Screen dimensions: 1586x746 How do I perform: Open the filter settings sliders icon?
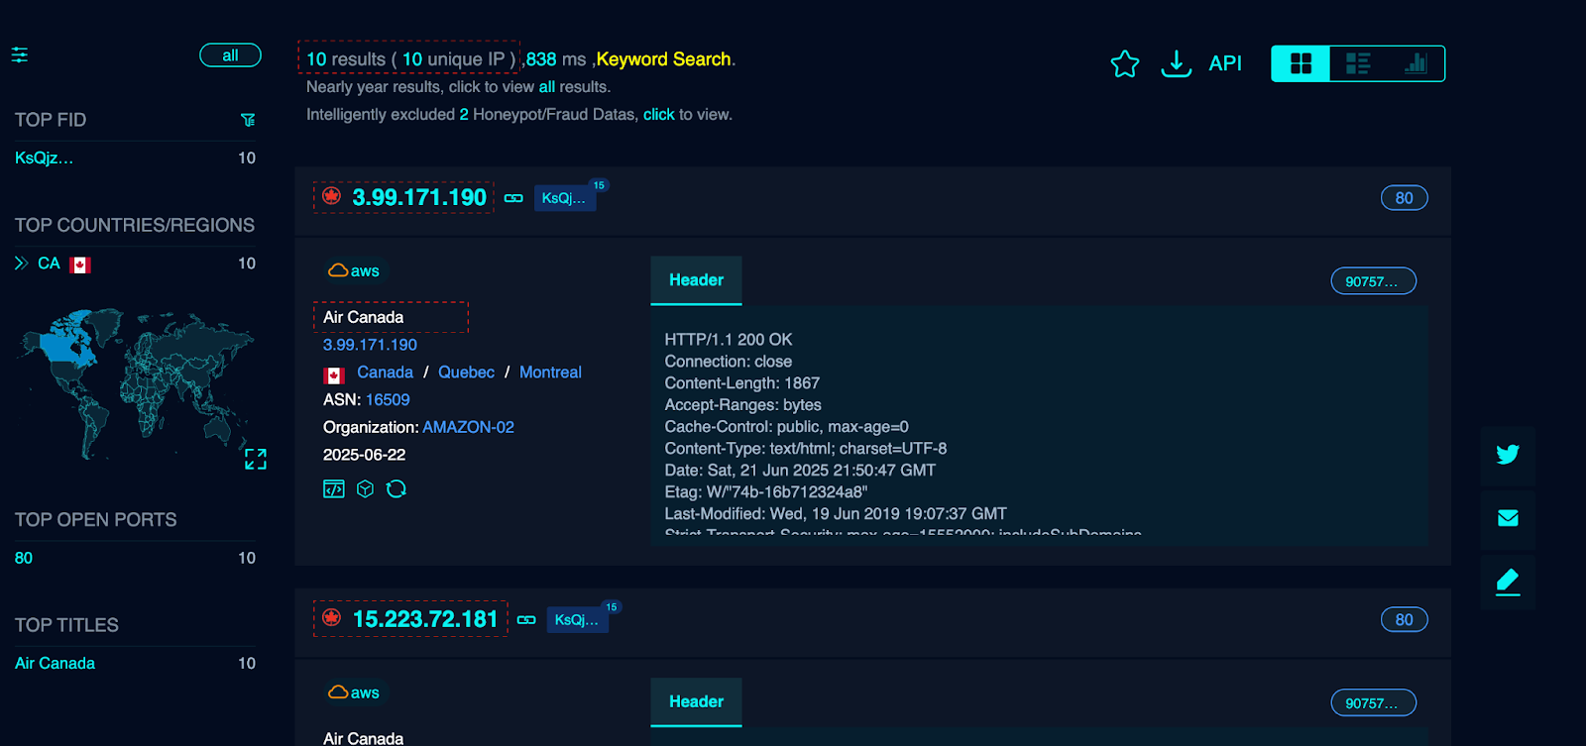pos(19,55)
